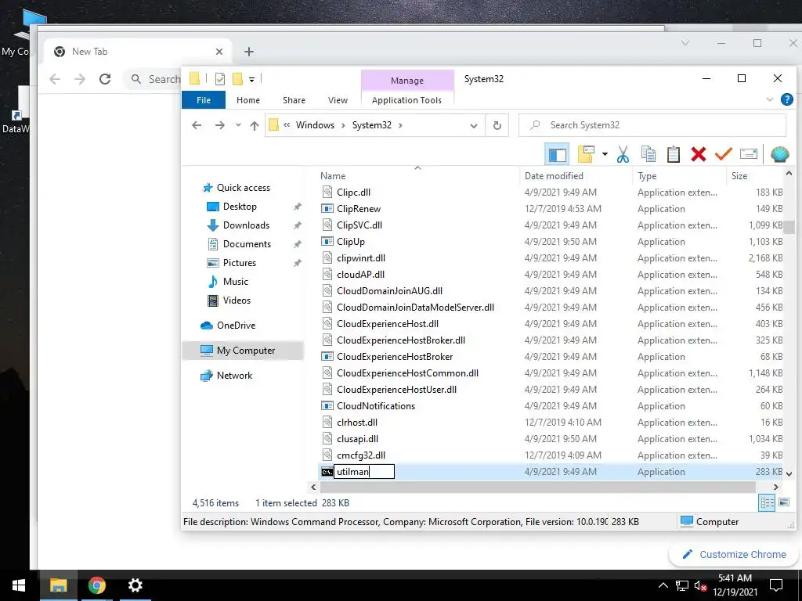Click the envelope E-mail icon
The height and width of the screenshot is (601, 802).
pyautogui.click(x=748, y=154)
